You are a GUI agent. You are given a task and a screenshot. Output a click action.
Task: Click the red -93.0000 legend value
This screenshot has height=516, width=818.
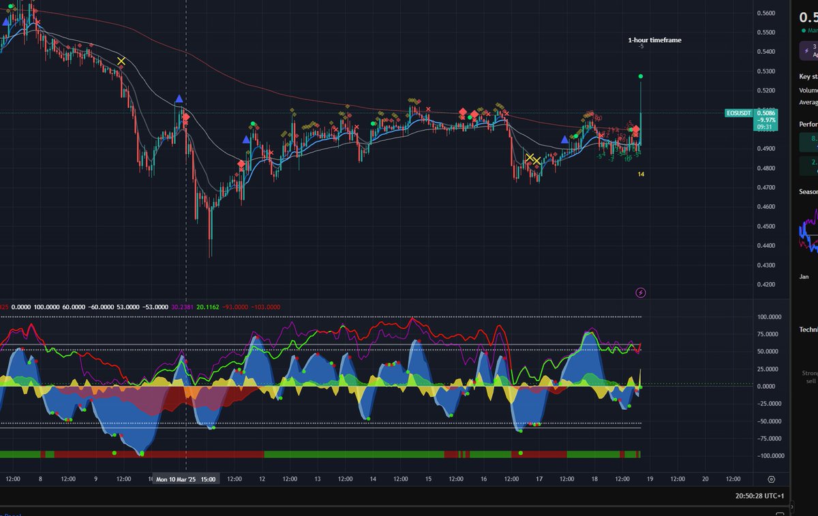click(235, 307)
